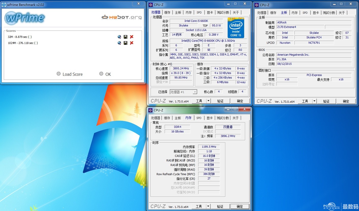Click 验证 button in memory window
Viewport: 359px width, 211px height.
click(x=220, y=206)
